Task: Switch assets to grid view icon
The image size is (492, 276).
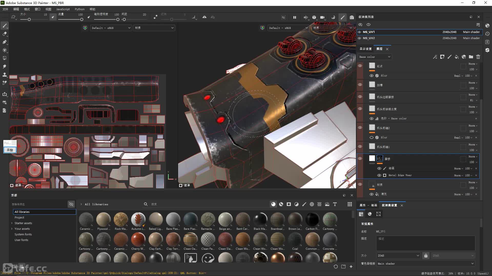Action: [350, 204]
